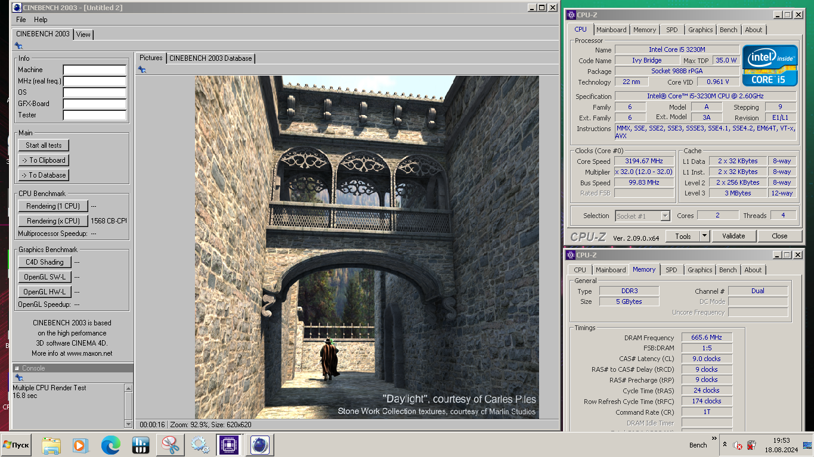Click the pin icon under the Console header
The width and height of the screenshot is (814, 457).
pos(18,378)
